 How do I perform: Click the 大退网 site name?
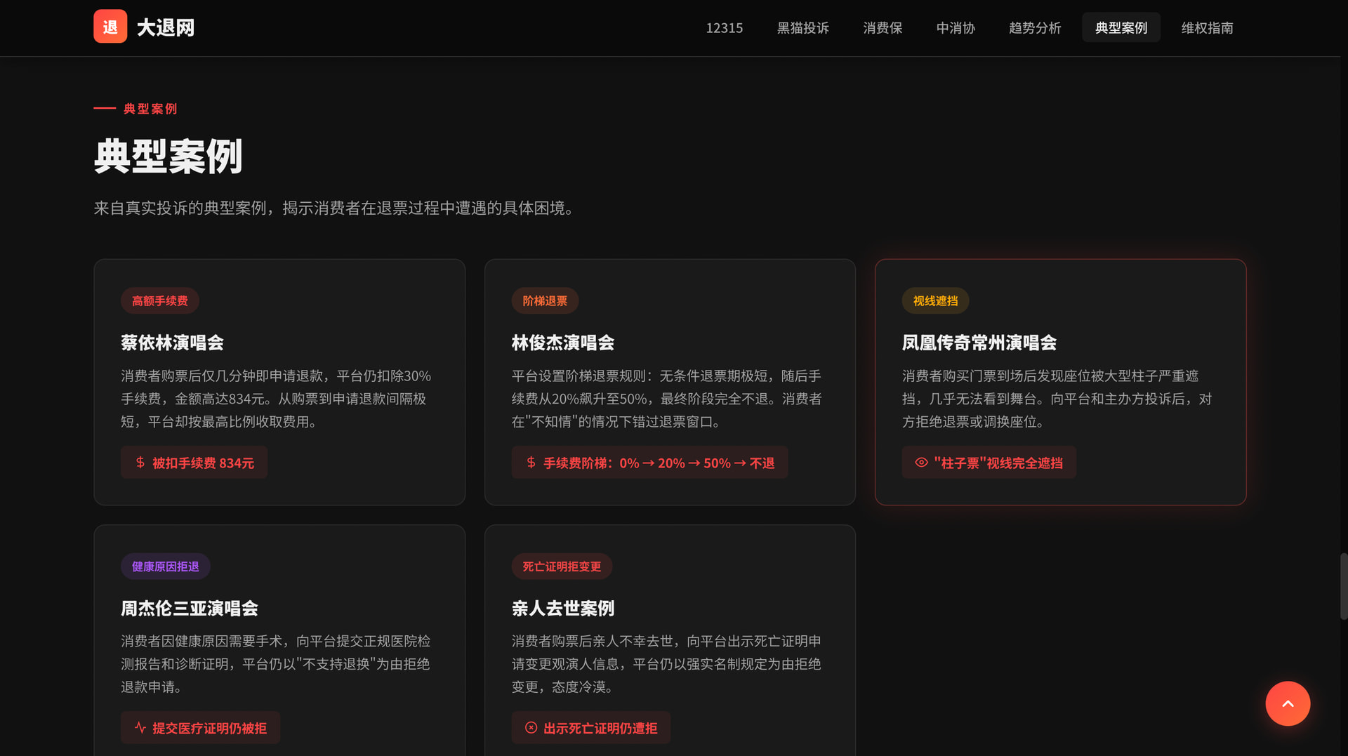pyautogui.click(x=166, y=27)
